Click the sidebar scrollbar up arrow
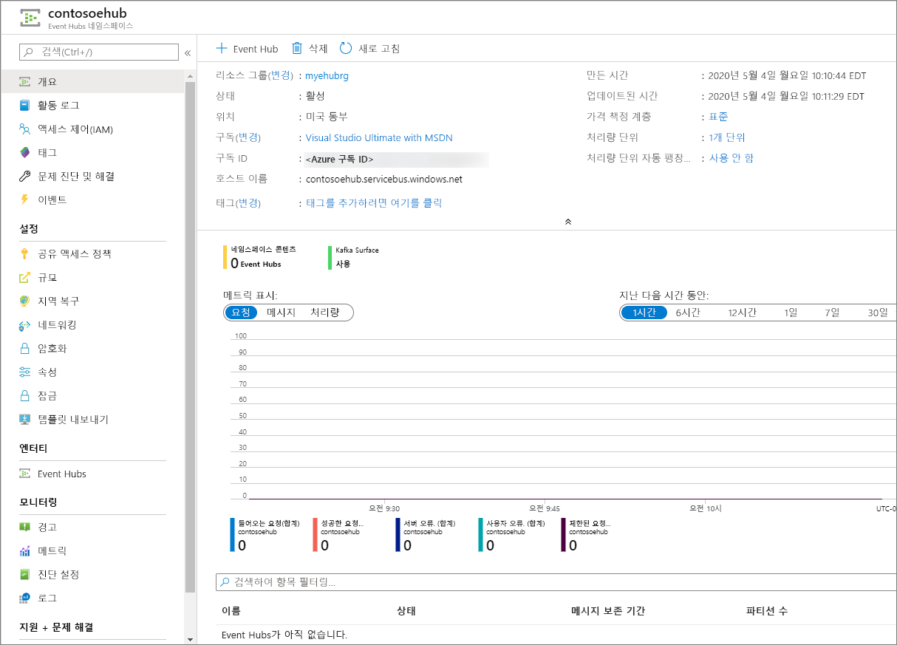Viewport: 897px width, 645px height. [x=190, y=75]
